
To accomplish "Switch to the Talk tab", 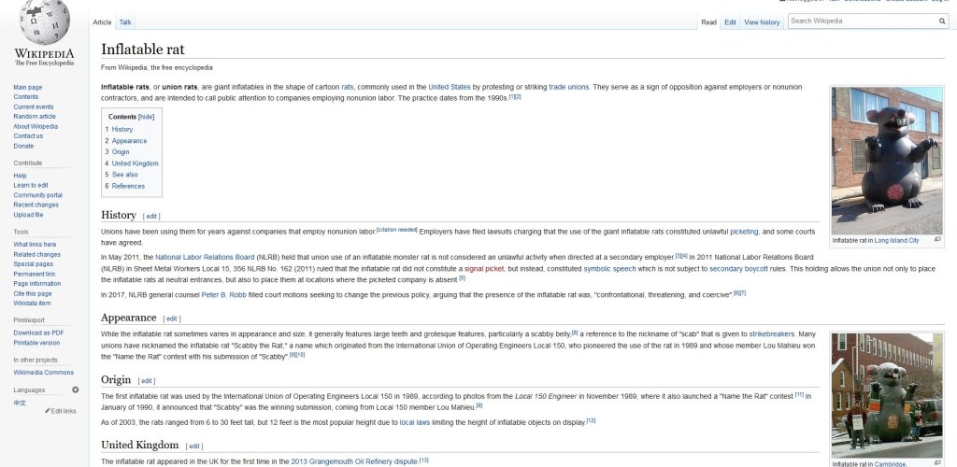I will 125,22.
